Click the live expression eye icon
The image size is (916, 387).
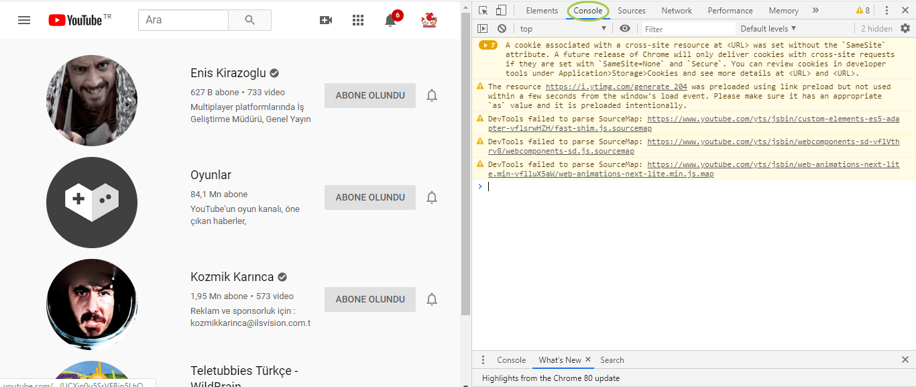(x=625, y=28)
